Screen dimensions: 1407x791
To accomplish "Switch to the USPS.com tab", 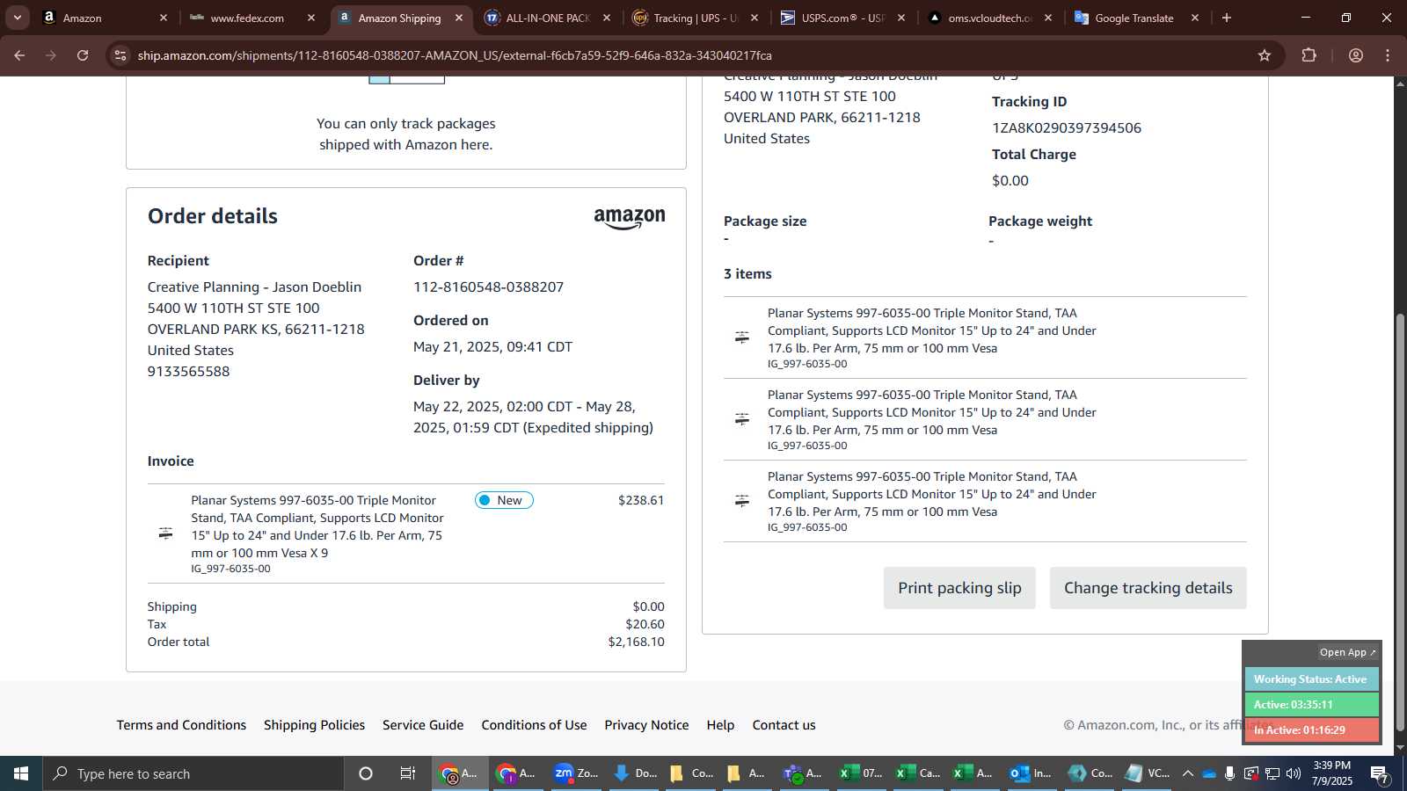I will 844,18.
